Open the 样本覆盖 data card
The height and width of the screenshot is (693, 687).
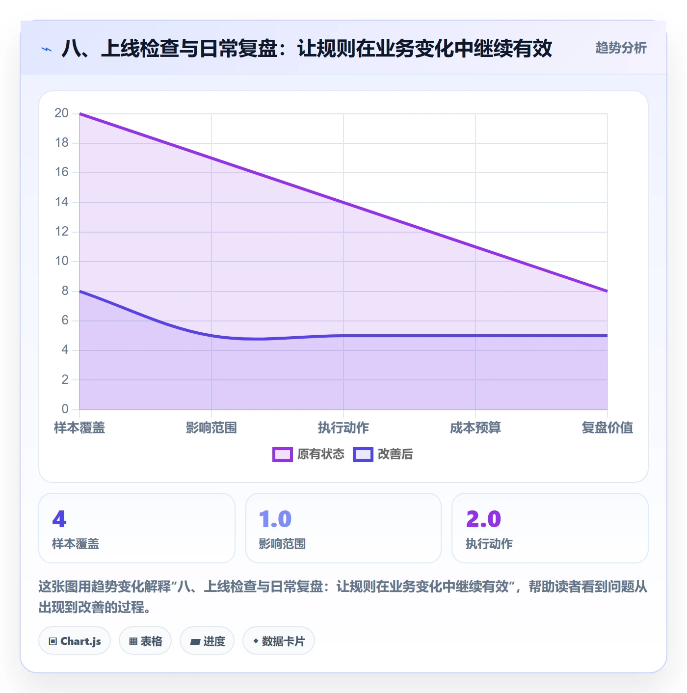137,528
